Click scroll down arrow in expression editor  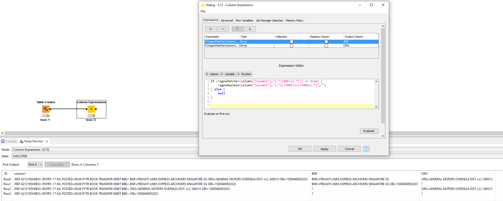[376, 107]
